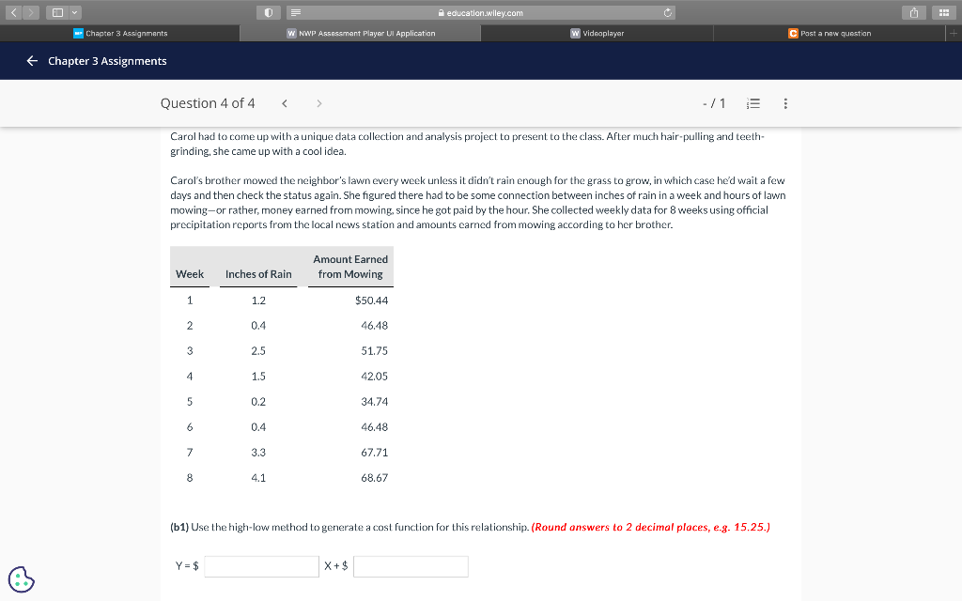Click the X + $ intercept input field

tap(411, 566)
